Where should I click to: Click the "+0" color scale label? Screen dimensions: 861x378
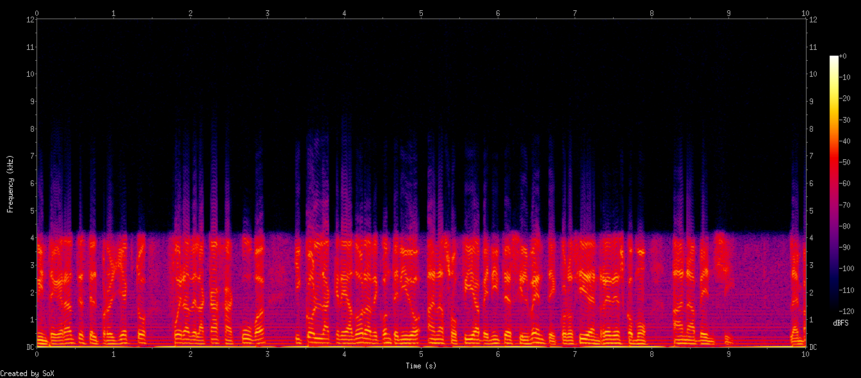[842, 57]
